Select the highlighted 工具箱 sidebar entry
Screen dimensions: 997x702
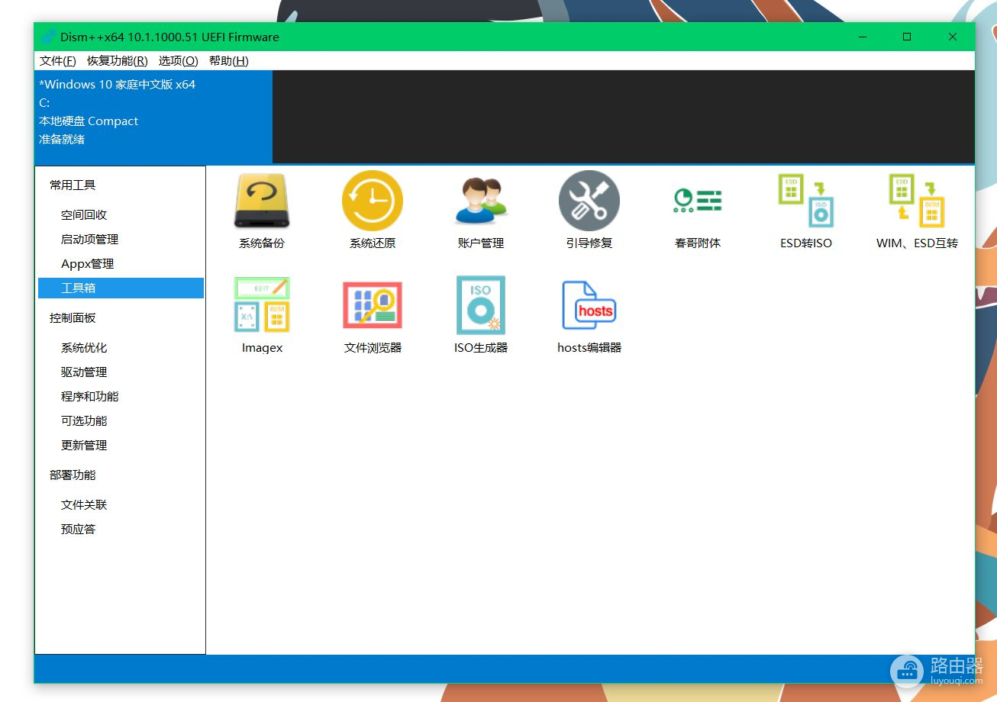(121, 288)
